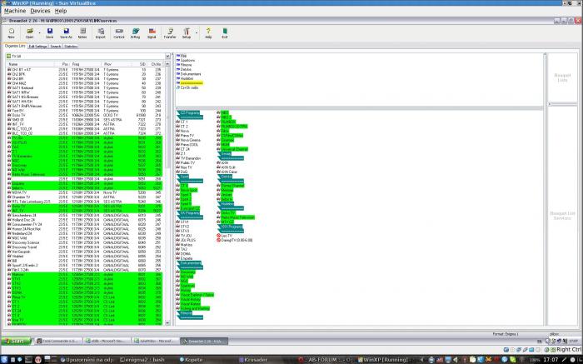
Task: Open the dropdown arrow beside Open
Action: (38, 33)
